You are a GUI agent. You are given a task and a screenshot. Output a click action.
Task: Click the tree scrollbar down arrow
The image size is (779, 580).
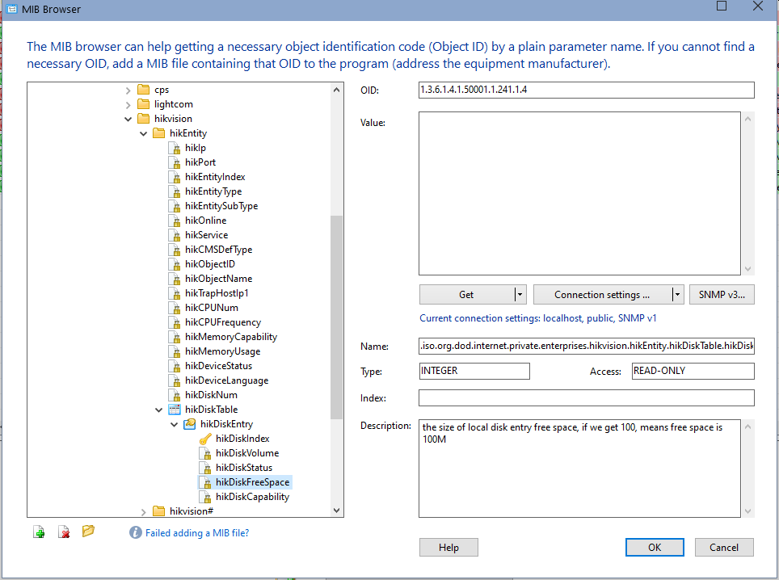click(336, 510)
